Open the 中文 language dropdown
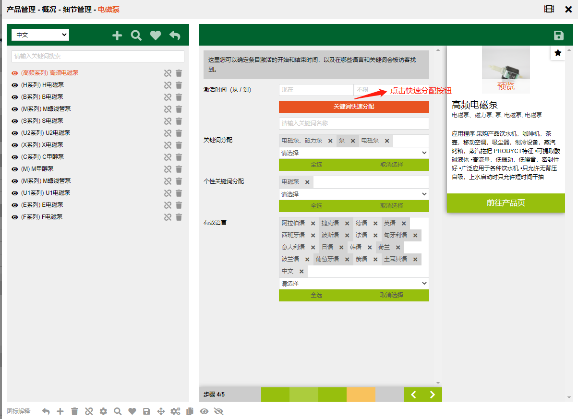Screen dimensions: 578x419 [40, 35]
